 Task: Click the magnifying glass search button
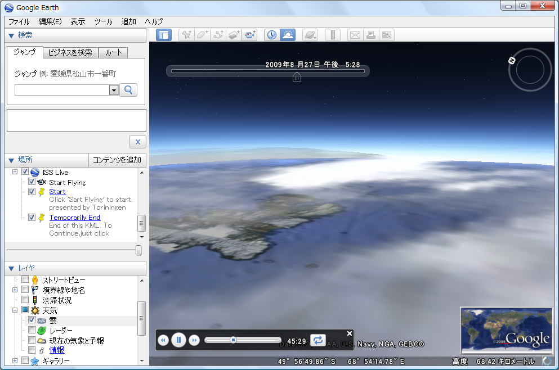pyautogui.click(x=128, y=90)
